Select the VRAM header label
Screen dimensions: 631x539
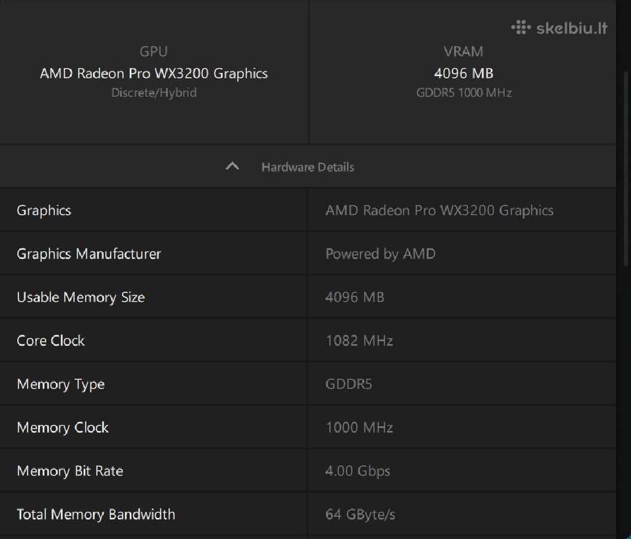point(463,52)
